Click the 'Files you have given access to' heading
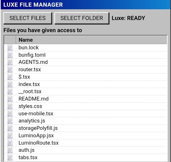Screen dimensions: 171x162 (43, 30)
